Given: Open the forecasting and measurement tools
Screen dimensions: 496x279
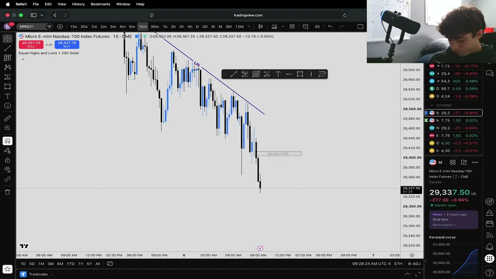Looking at the screenshot, I should coord(7,77).
